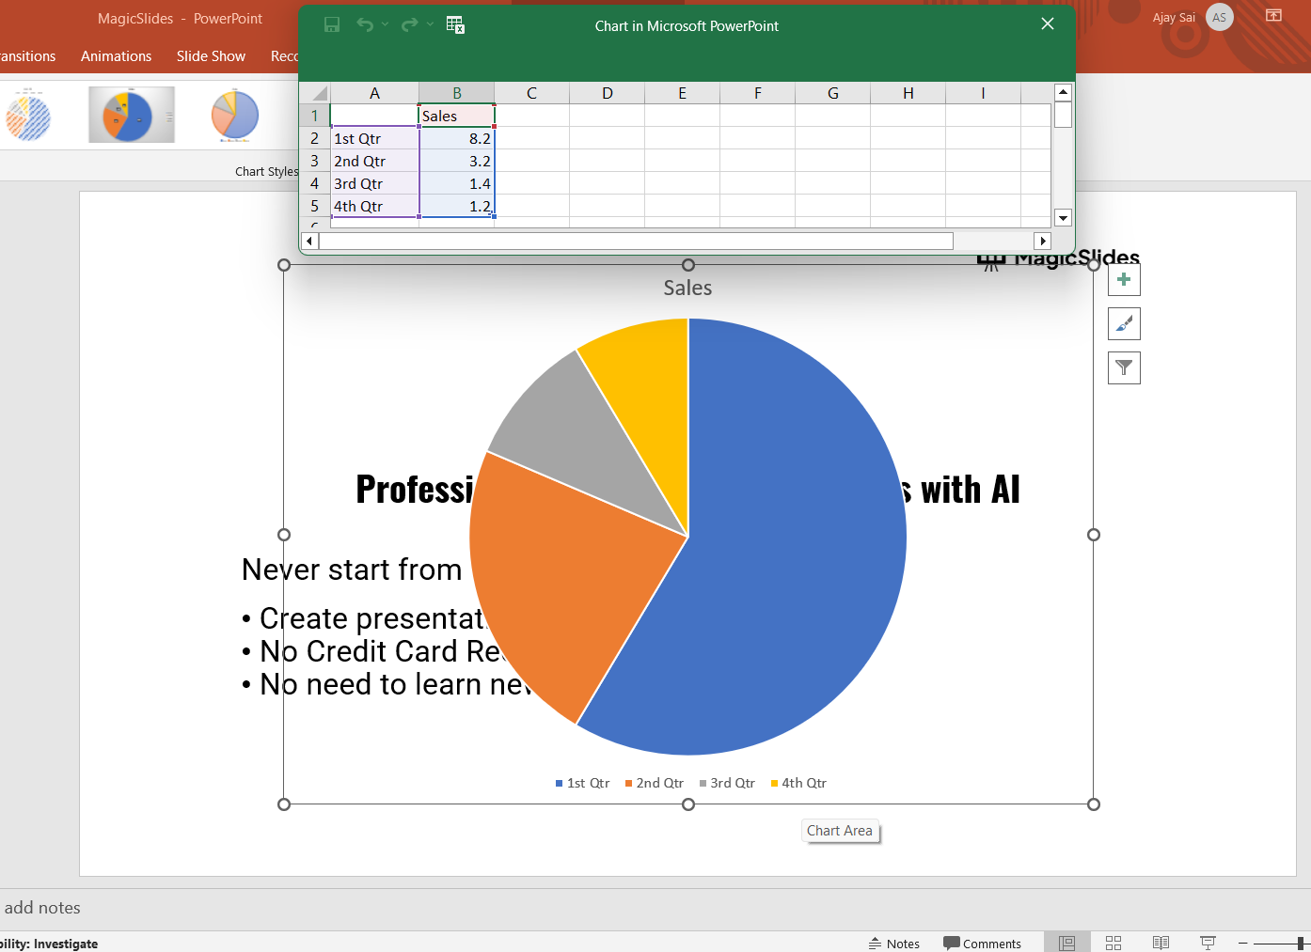
Task: Select row 1 header in the sheet
Action: click(315, 116)
